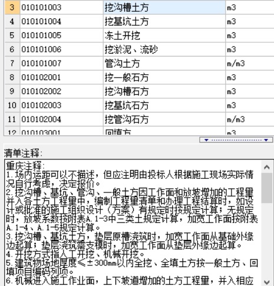This screenshot has height=286, width=274.
Task: Click m/m3 unit of 管沟土方 row
Action: 250,64
